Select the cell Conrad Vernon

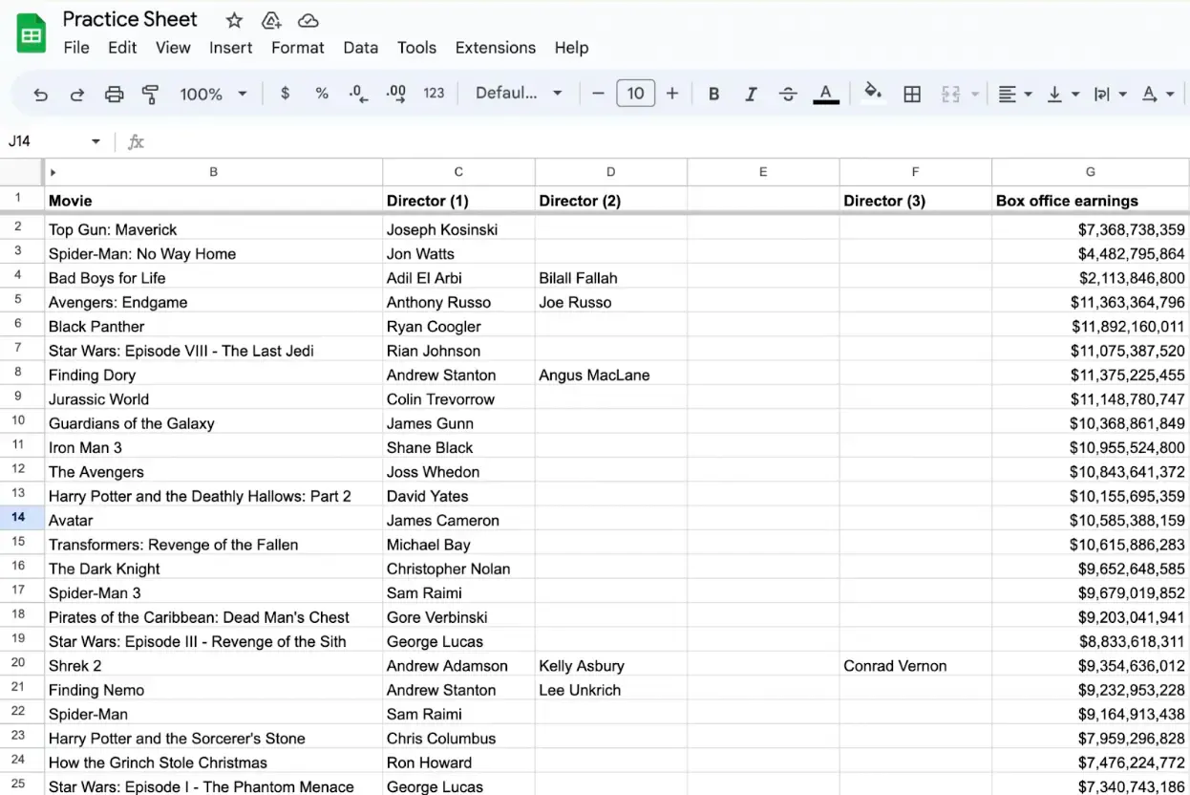tap(916, 666)
